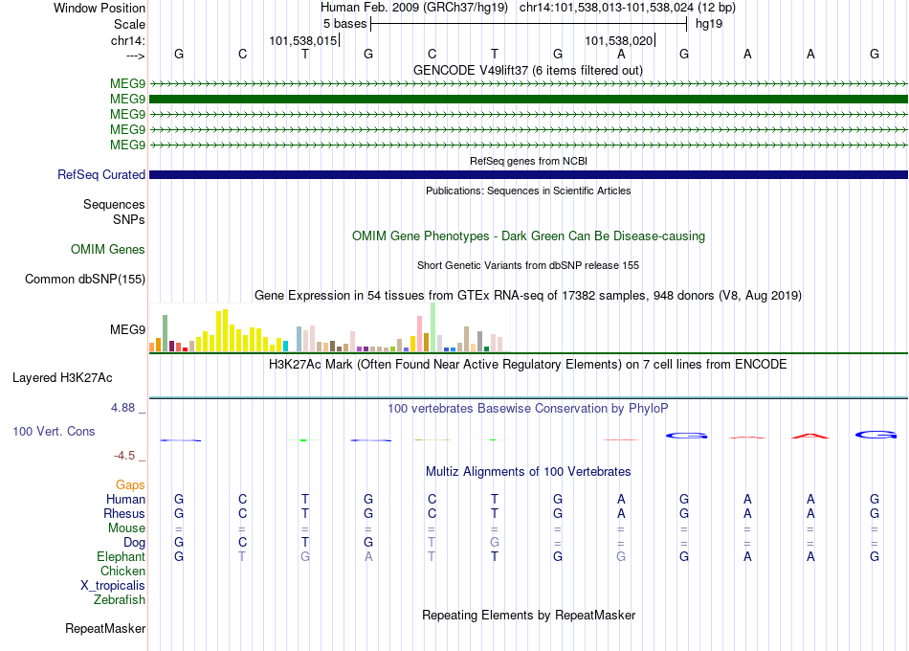Click the Zebrafish alignment row label
The width and height of the screenshot is (909, 651).
[120, 599]
